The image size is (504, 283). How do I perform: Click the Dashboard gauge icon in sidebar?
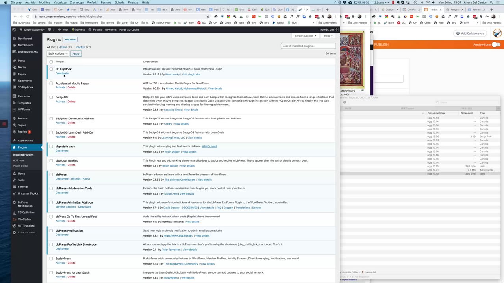[x=14, y=39]
